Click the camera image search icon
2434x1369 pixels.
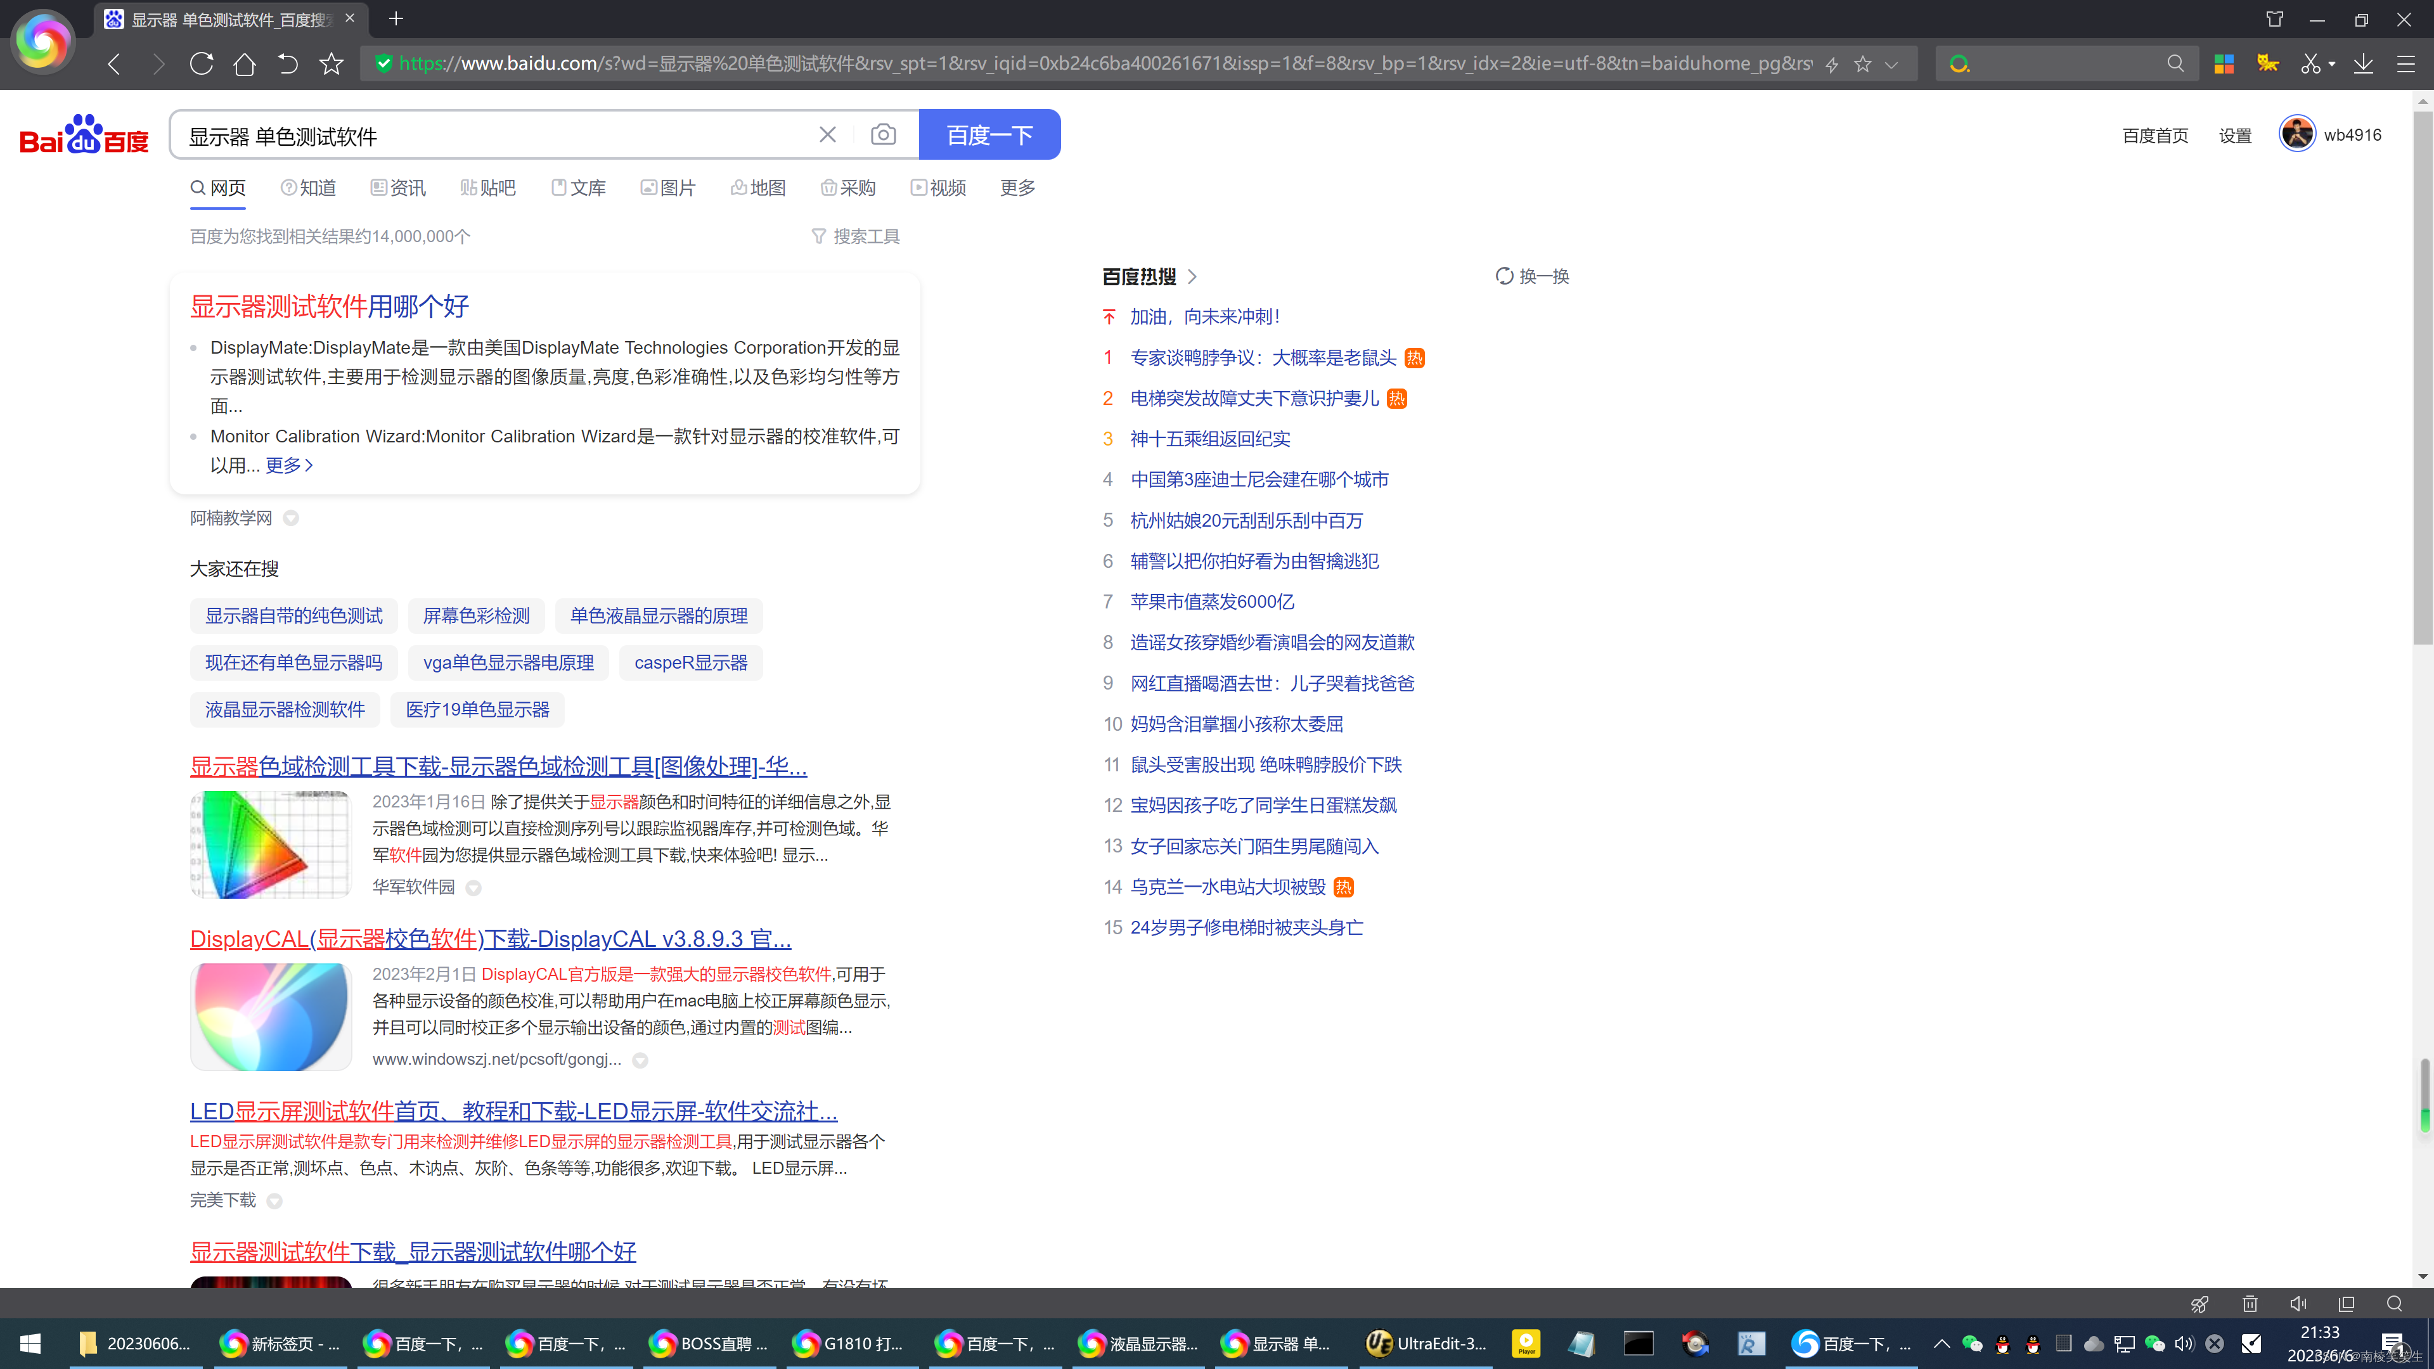882,135
